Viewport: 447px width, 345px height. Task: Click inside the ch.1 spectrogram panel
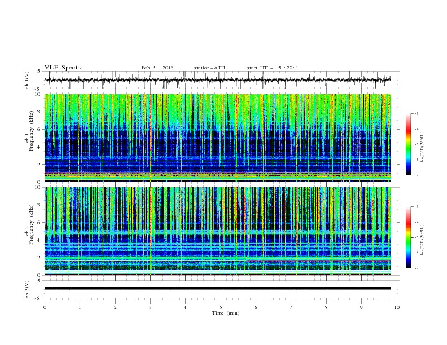(217, 138)
